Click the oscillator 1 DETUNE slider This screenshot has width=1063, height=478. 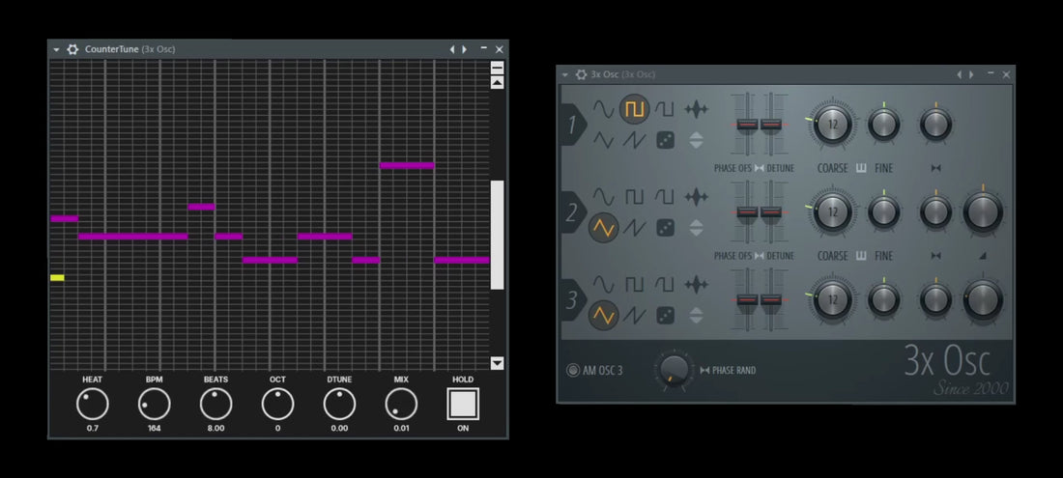771,125
